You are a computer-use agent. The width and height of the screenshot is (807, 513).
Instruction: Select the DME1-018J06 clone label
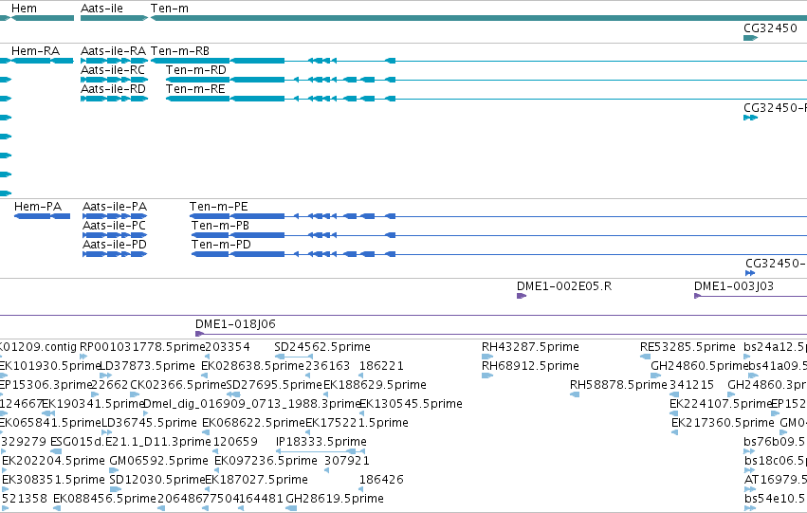235,324
